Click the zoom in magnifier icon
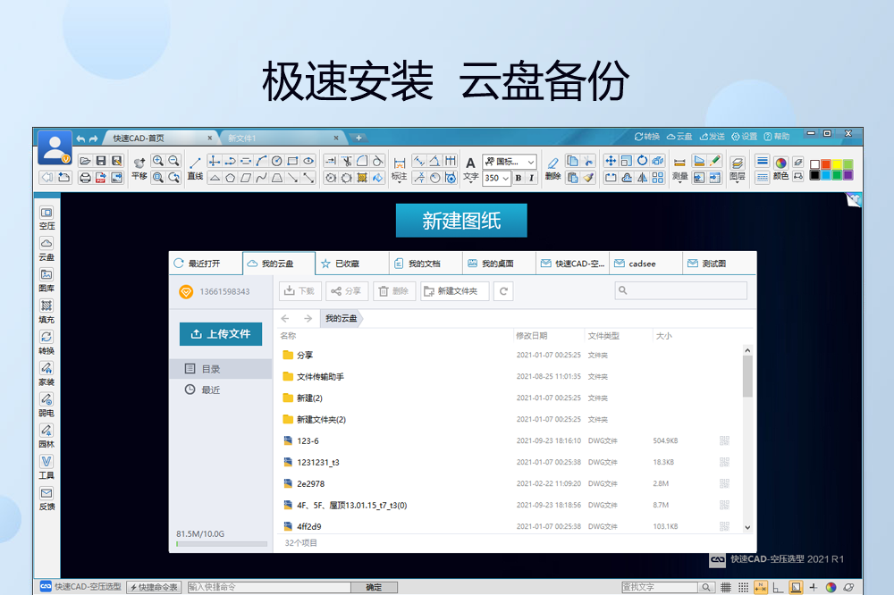This screenshot has width=894, height=595. click(158, 162)
